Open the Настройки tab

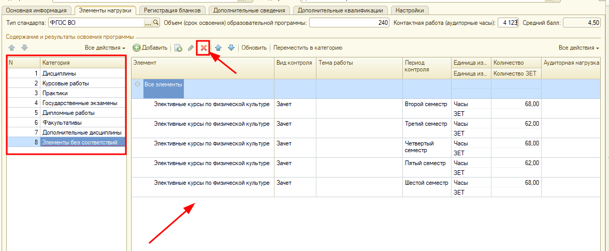tap(409, 10)
